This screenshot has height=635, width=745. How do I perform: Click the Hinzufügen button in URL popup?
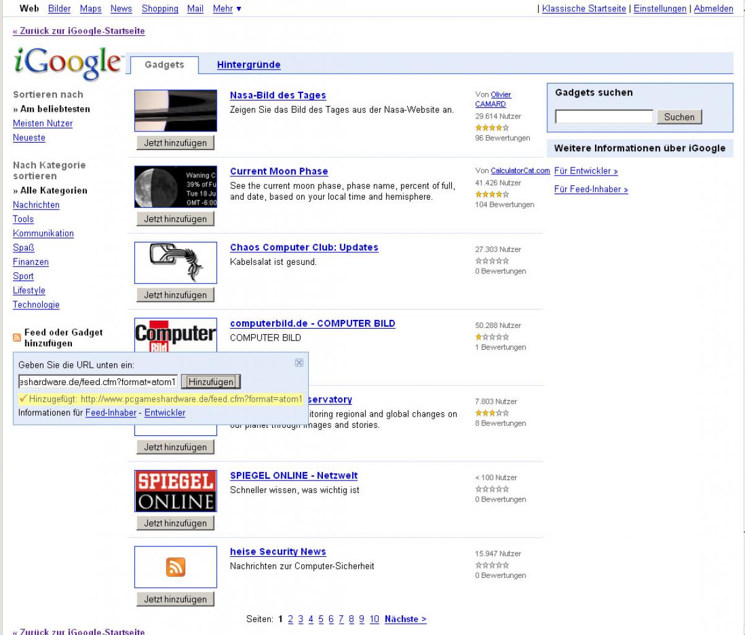pyautogui.click(x=211, y=381)
